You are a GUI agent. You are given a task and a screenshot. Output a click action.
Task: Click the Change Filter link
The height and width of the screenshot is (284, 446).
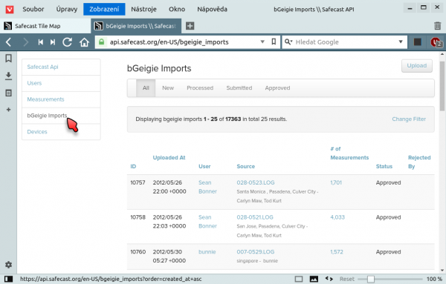coord(409,119)
